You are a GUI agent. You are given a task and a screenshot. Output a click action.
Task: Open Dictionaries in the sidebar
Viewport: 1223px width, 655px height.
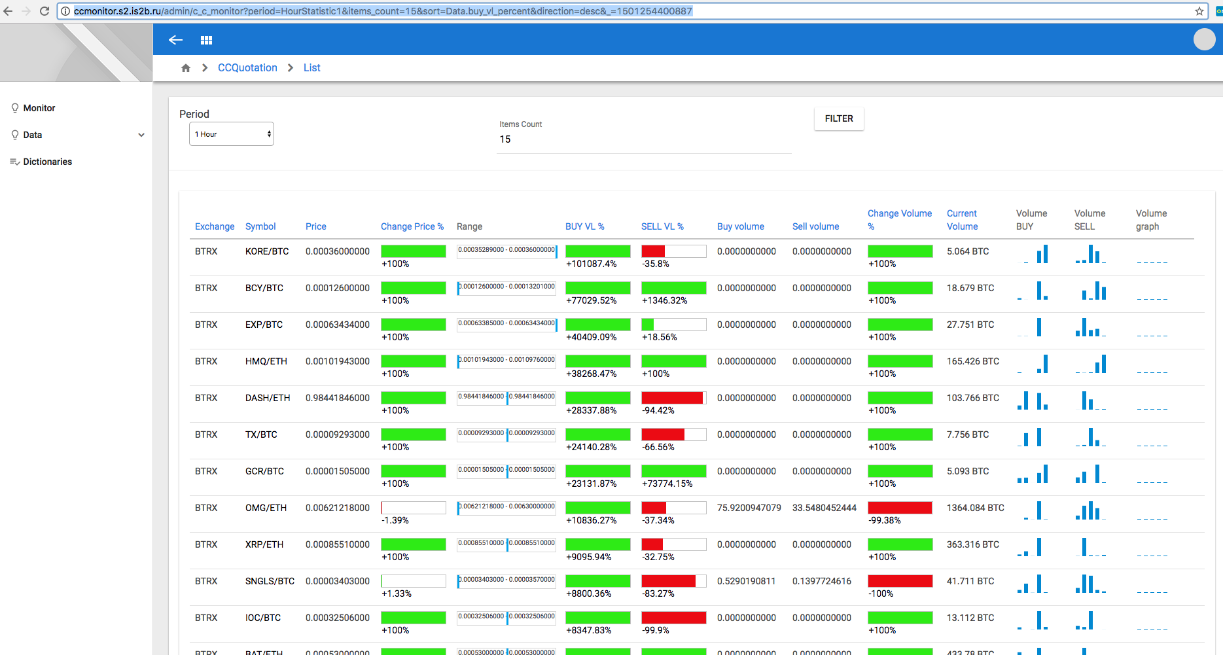point(47,162)
